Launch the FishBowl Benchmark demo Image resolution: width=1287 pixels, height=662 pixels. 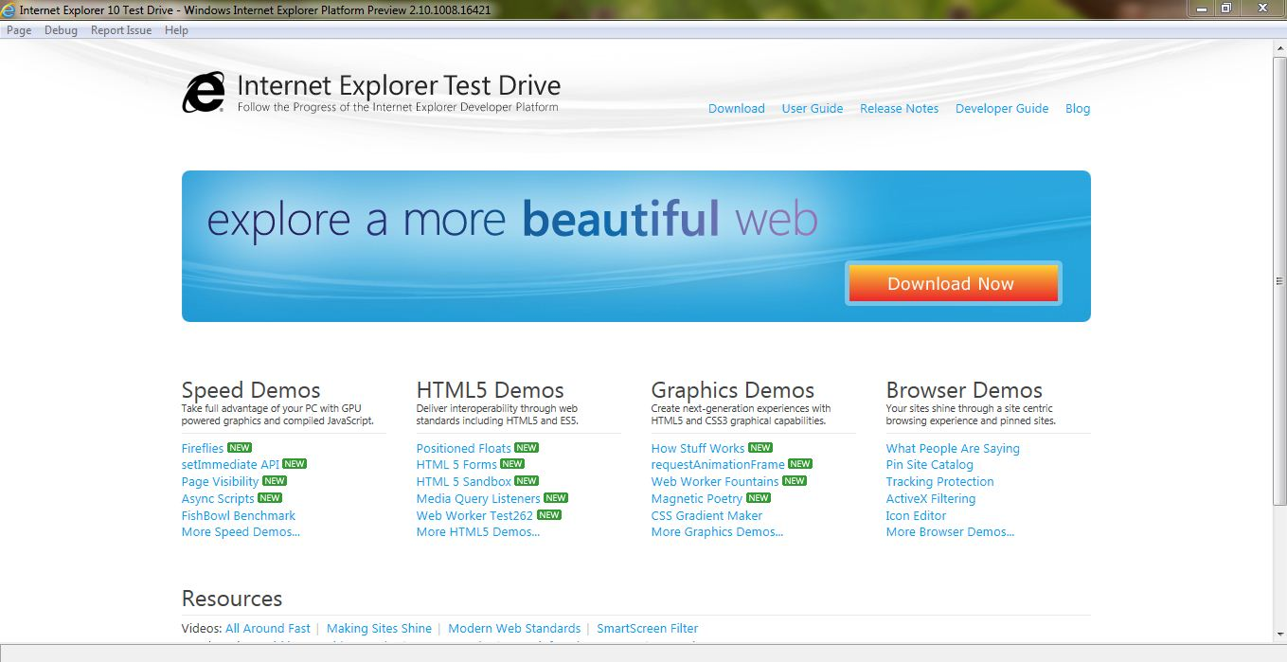point(239,516)
